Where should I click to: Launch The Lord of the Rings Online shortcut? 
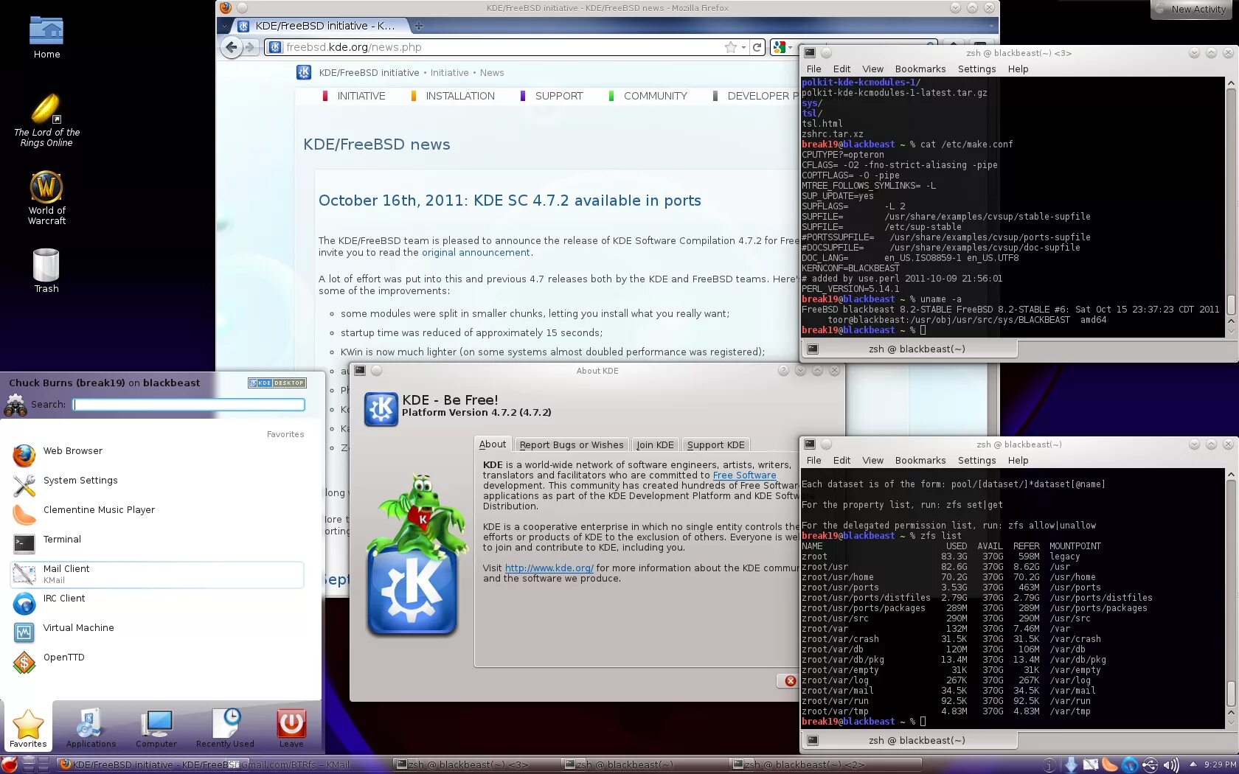[x=46, y=121]
